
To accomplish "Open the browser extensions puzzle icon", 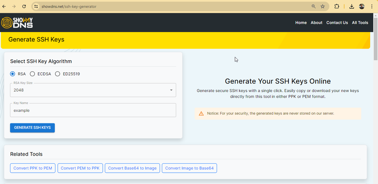I will [337, 6].
